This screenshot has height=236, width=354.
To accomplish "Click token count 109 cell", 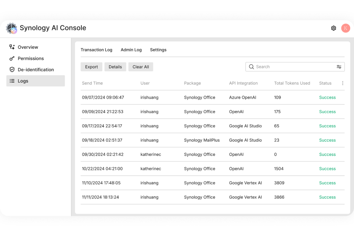I will click(277, 97).
